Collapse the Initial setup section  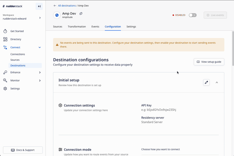[217, 82]
